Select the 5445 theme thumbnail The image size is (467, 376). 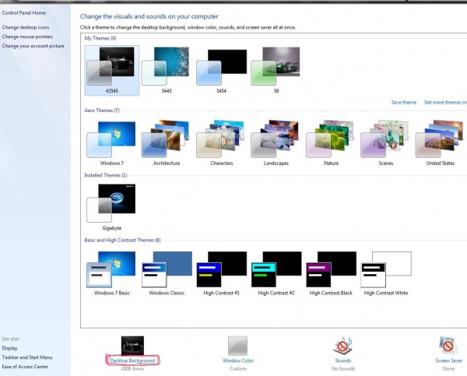click(x=166, y=66)
